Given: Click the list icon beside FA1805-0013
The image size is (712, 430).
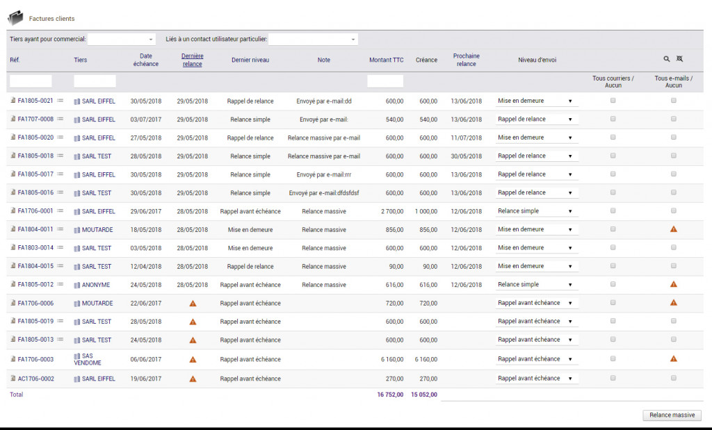Looking at the screenshot, I should pyautogui.click(x=60, y=340).
